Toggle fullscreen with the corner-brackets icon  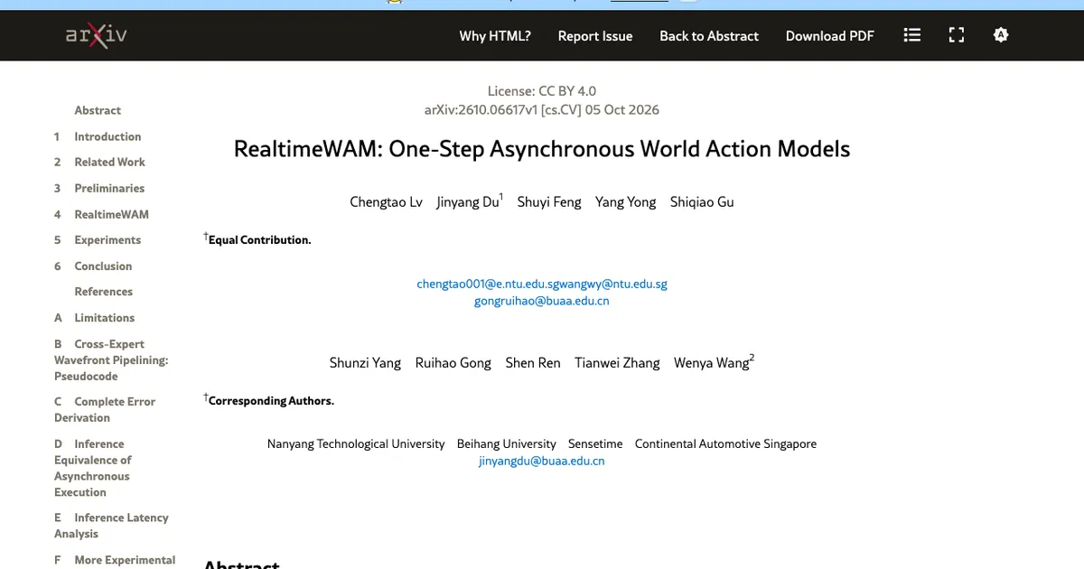(957, 35)
